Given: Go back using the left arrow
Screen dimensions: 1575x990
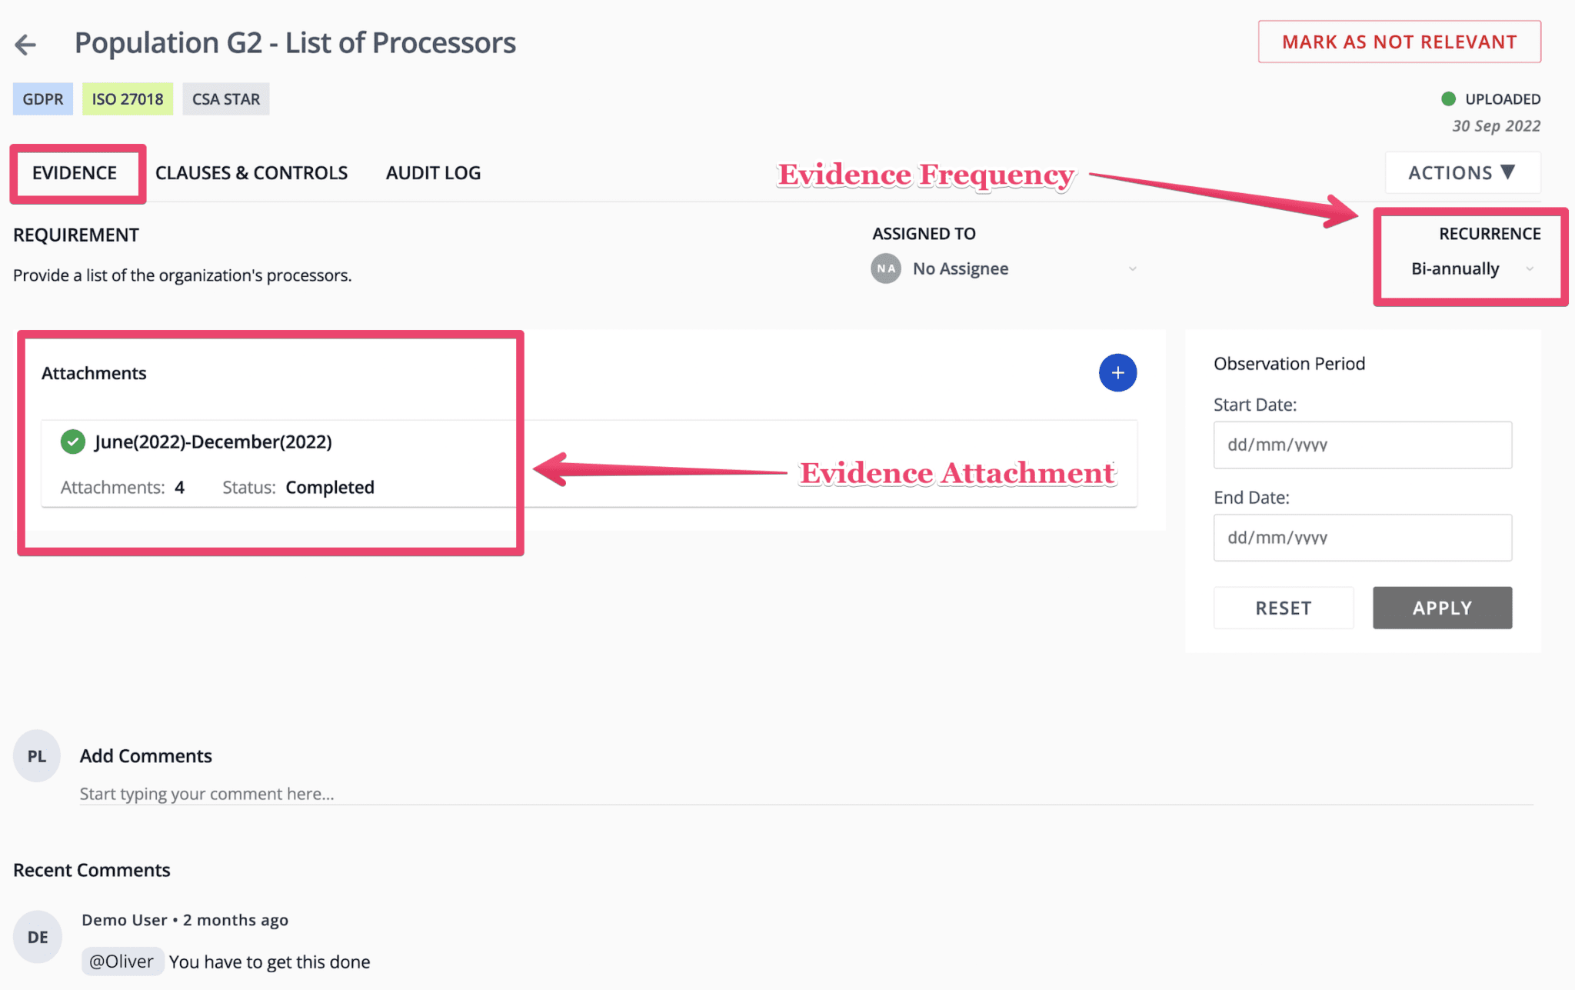Looking at the screenshot, I should (x=25, y=44).
